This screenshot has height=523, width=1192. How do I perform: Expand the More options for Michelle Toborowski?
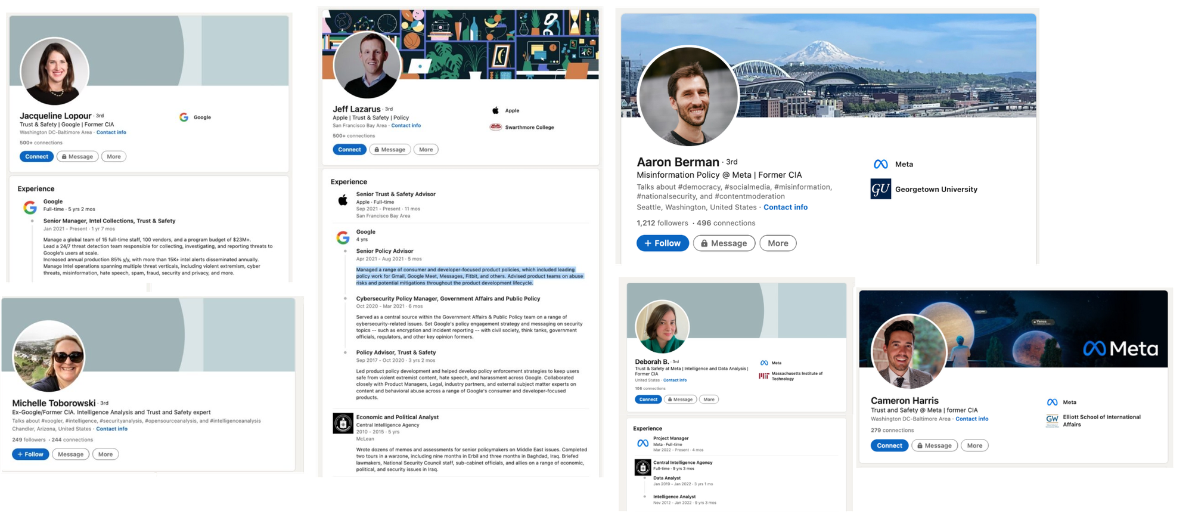tap(105, 454)
